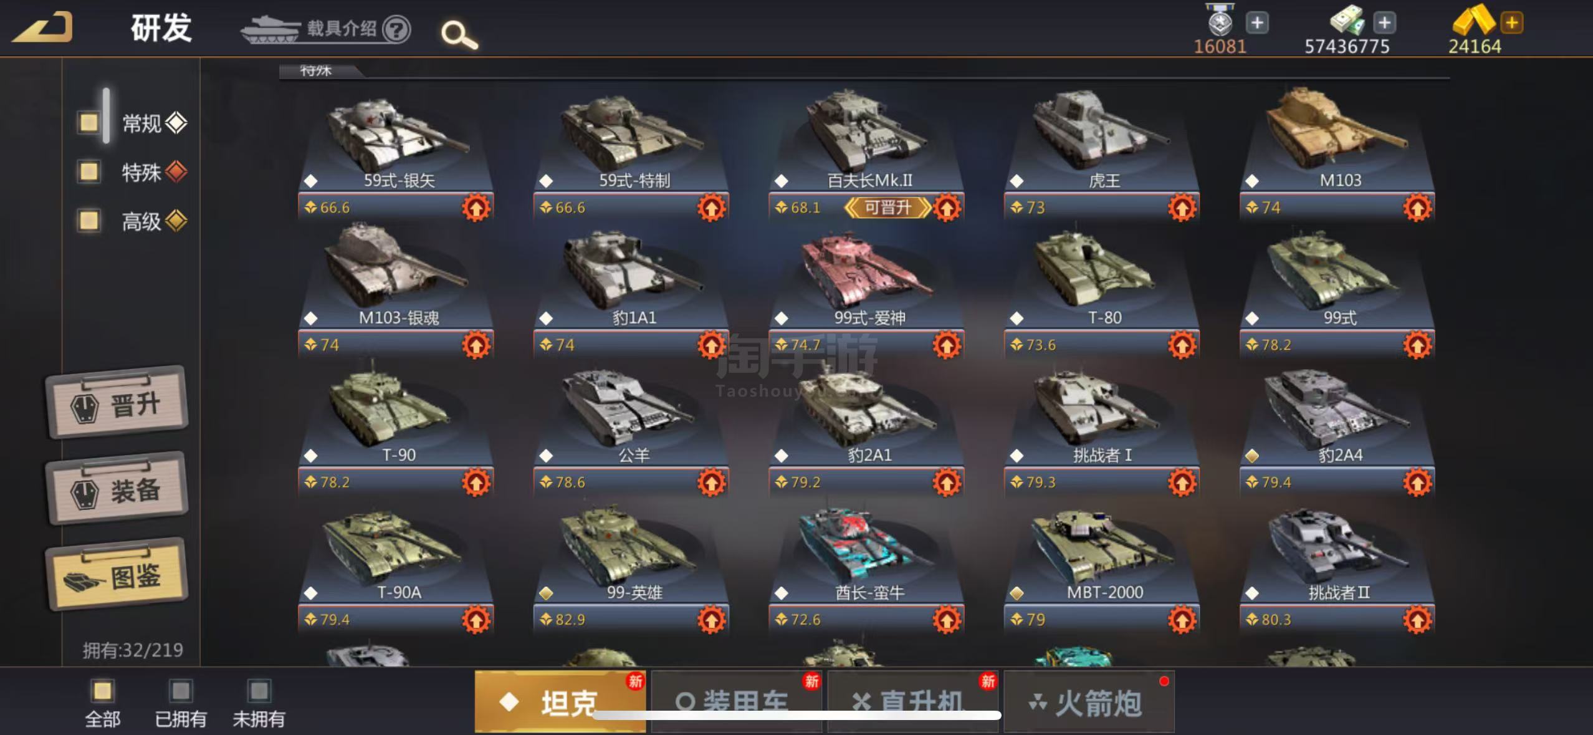Click upgrade gear icon on M103
This screenshot has height=735, width=1593.
click(1417, 208)
